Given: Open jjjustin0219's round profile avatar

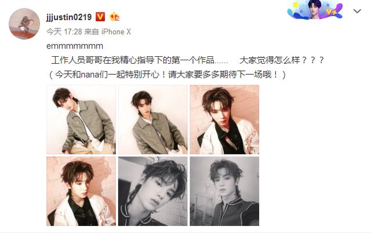Looking at the screenshot, I should point(24,24).
